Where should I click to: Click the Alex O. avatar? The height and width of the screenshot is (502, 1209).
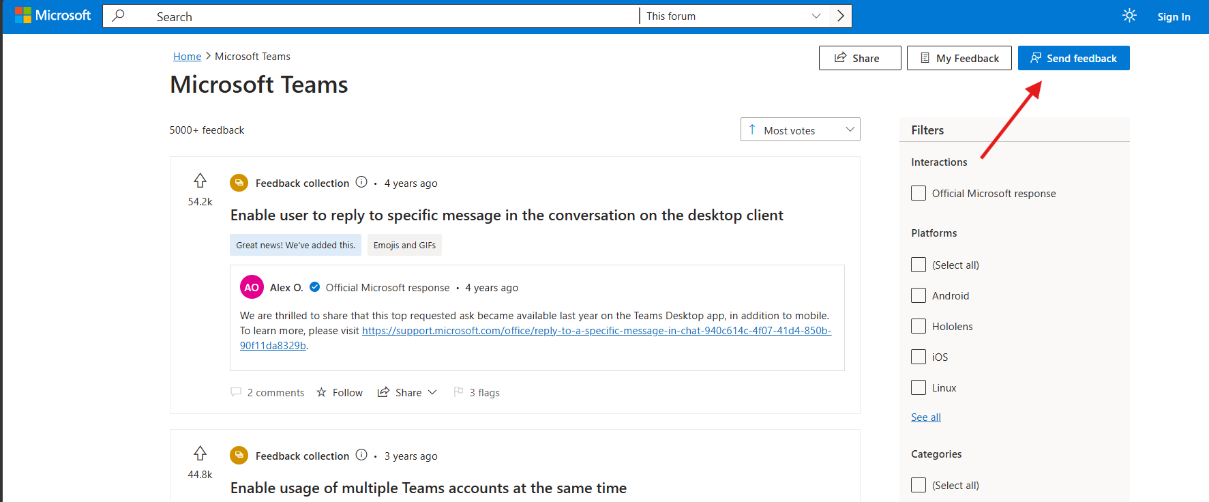[x=252, y=287]
